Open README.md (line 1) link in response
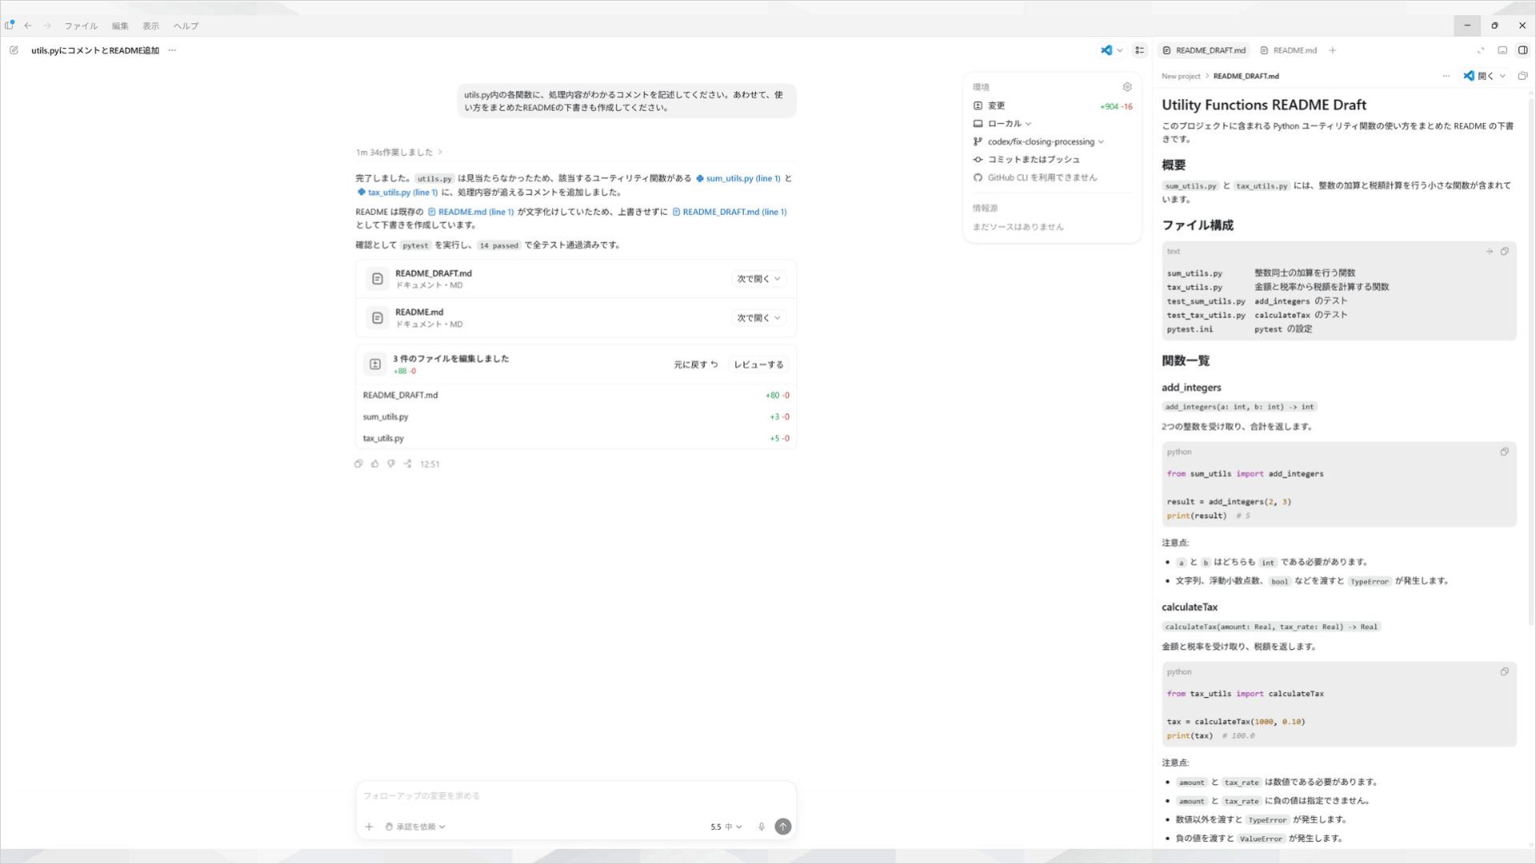This screenshot has width=1536, height=864. coord(470,212)
